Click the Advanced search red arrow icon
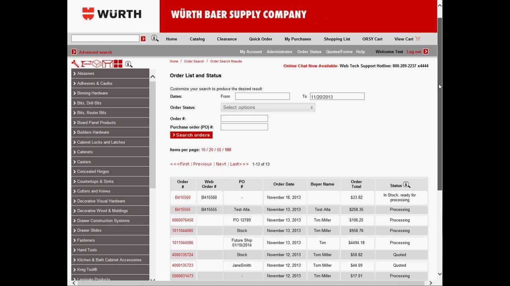510x286 pixels. point(74,52)
